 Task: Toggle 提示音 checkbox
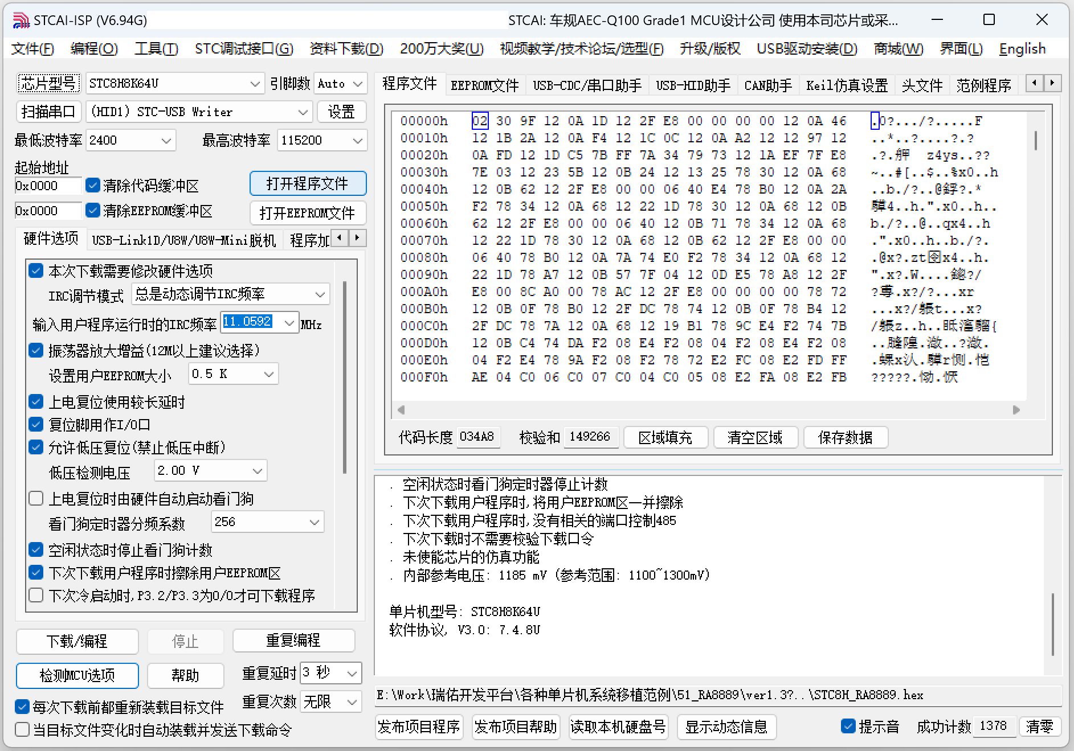point(848,727)
